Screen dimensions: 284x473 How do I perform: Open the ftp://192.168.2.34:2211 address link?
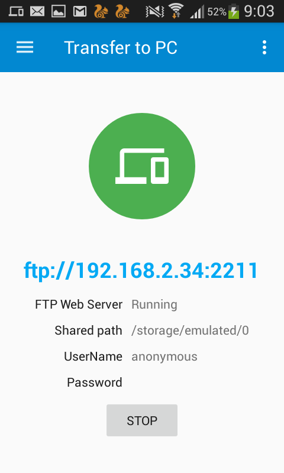pos(141,270)
